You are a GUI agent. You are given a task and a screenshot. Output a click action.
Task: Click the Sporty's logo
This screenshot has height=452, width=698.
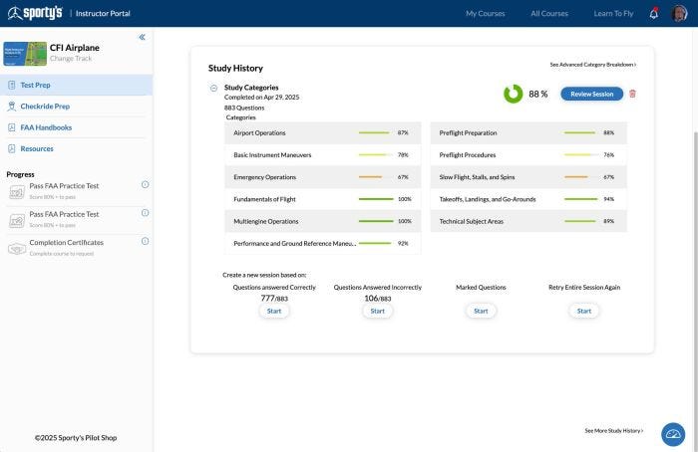[35, 13]
